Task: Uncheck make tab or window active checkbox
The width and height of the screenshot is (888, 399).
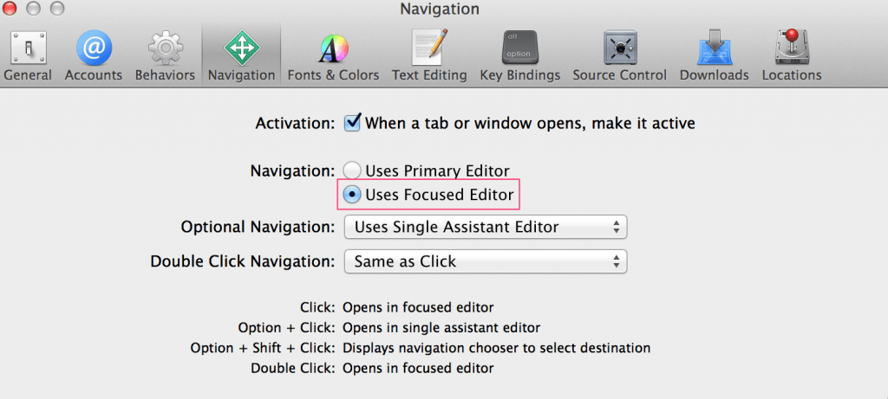Action: [x=352, y=123]
